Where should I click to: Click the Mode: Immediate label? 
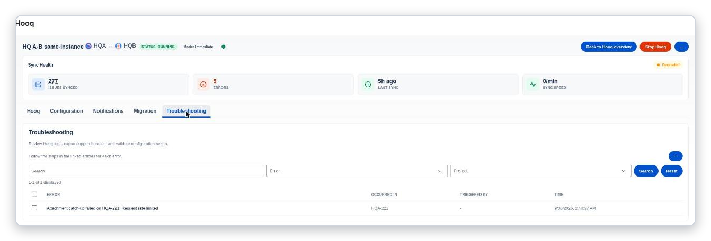[198, 47]
